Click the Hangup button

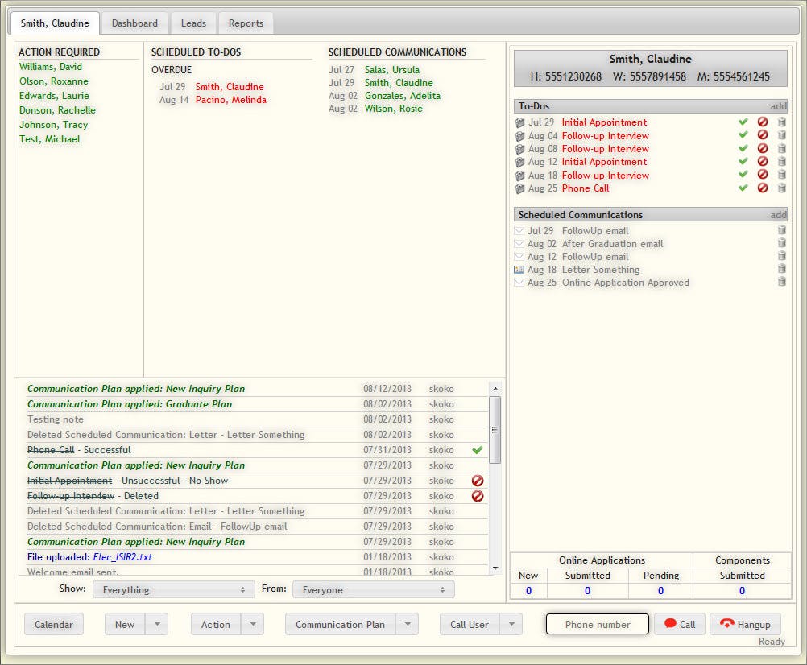click(745, 624)
